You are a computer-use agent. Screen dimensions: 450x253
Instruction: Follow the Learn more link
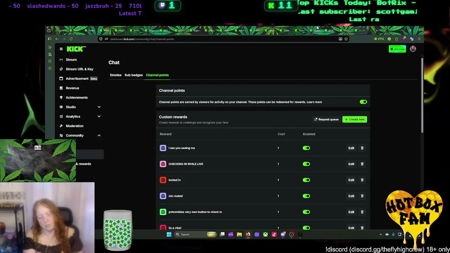[x=314, y=102]
